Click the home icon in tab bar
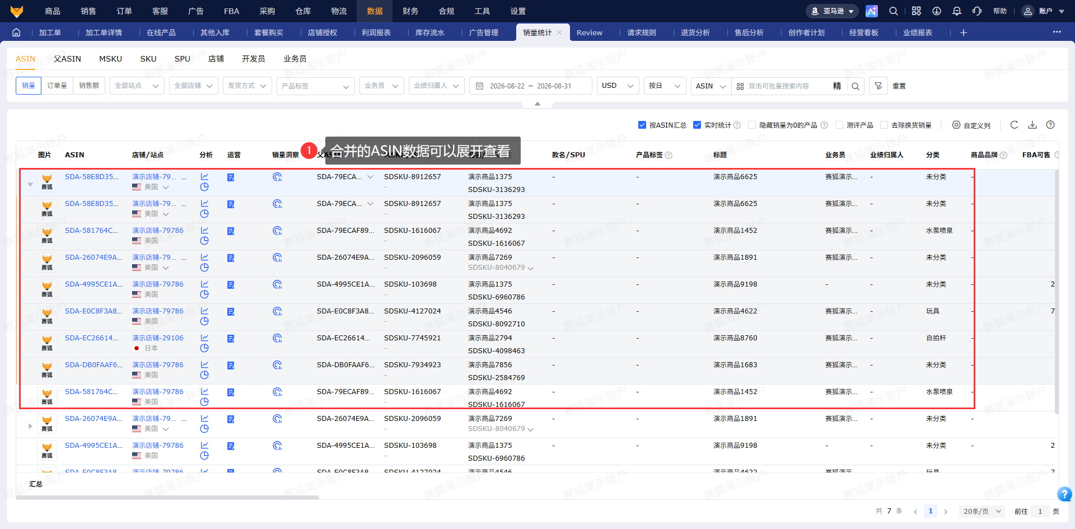 (x=16, y=32)
